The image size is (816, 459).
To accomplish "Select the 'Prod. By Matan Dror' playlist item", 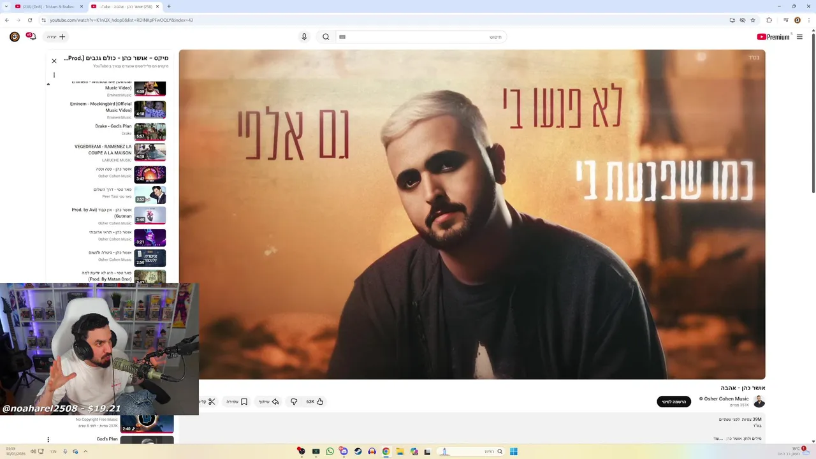I will tap(108, 277).
